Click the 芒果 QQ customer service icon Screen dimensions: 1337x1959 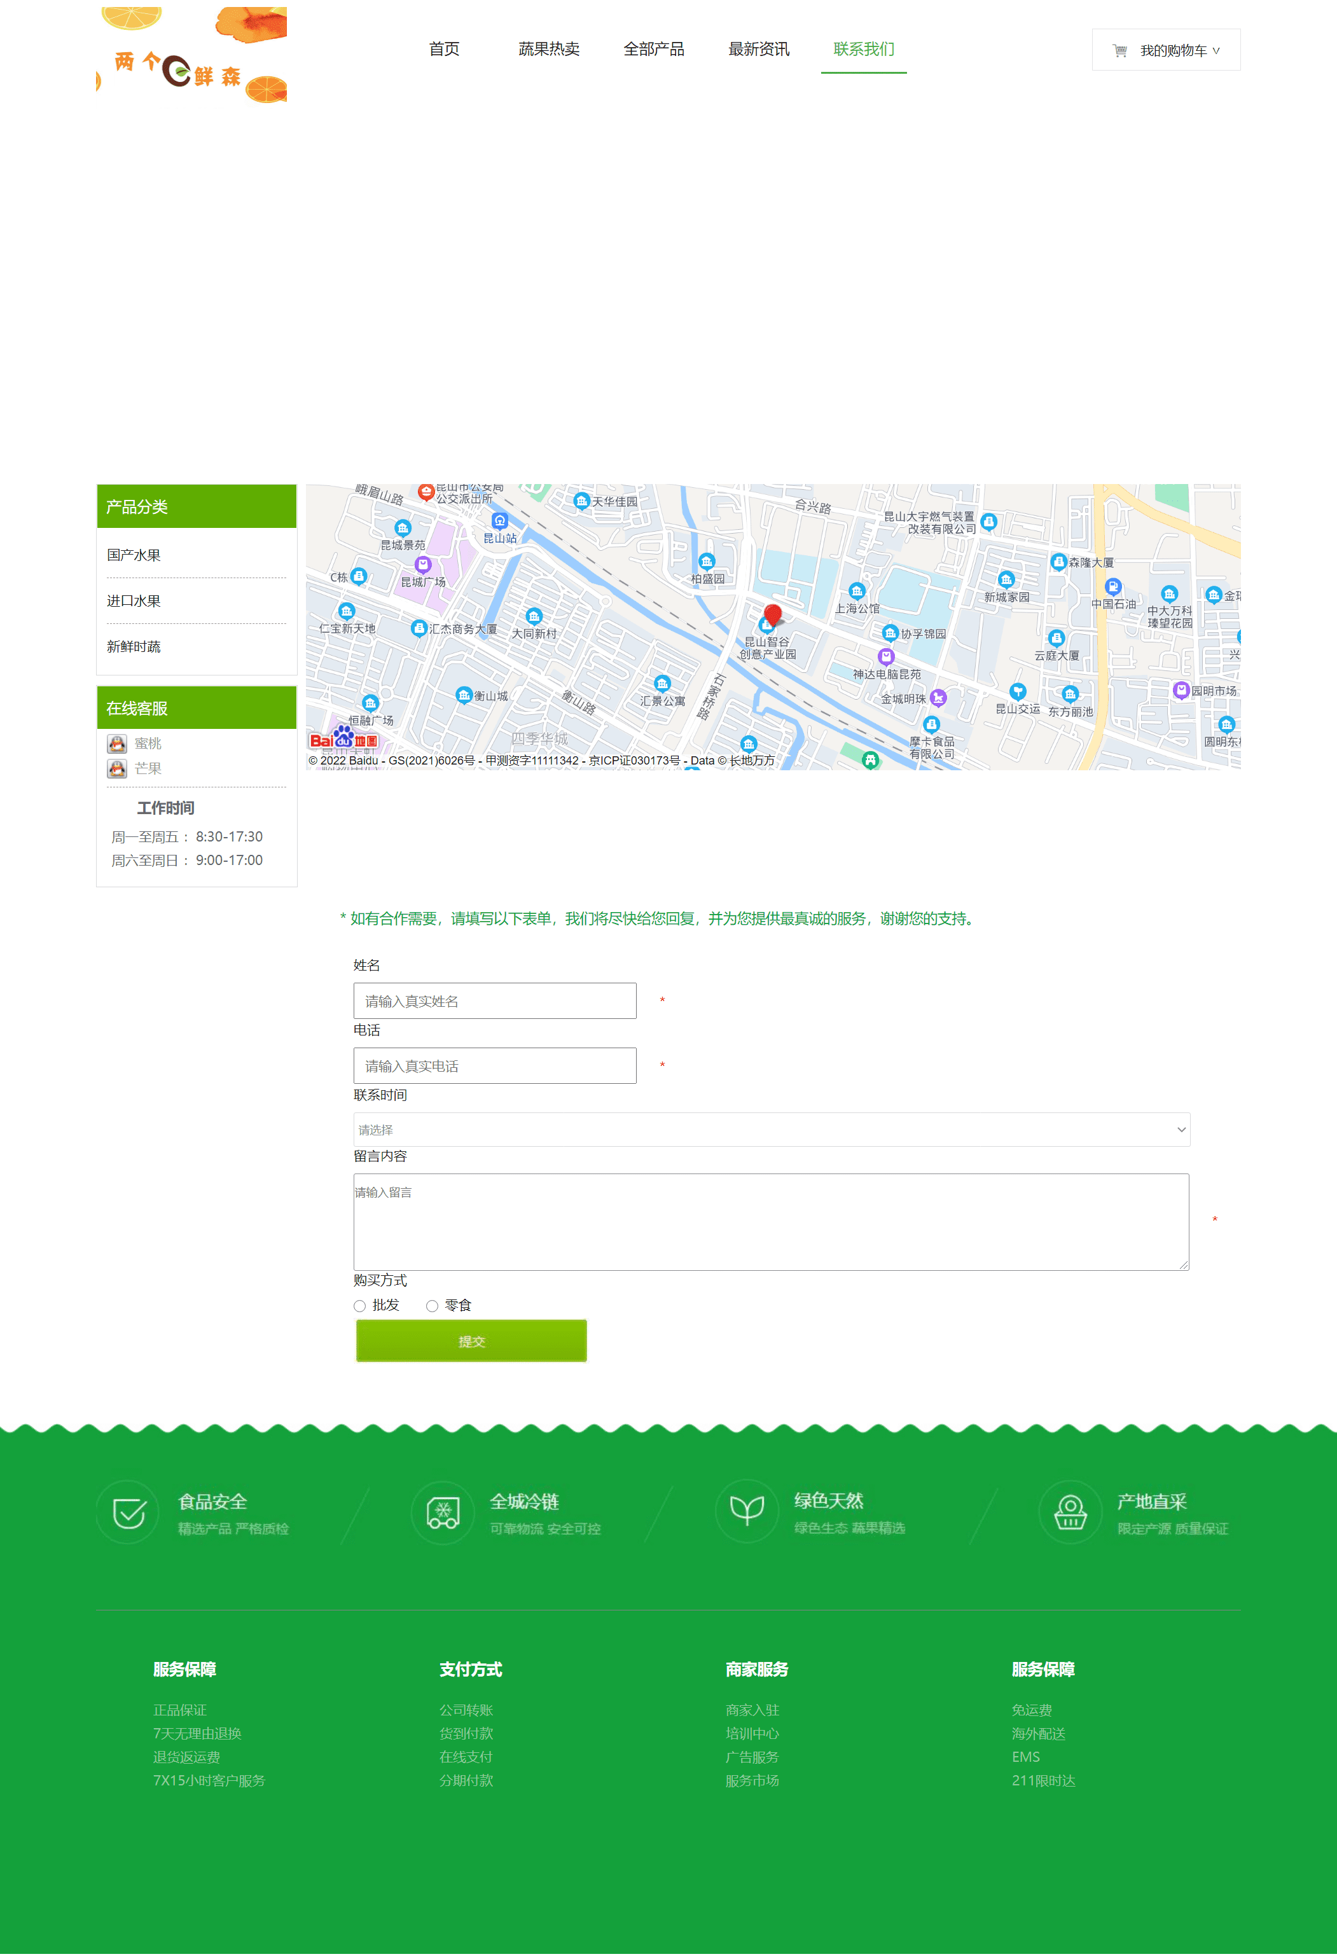pyautogui.click(x=118, y=768)
